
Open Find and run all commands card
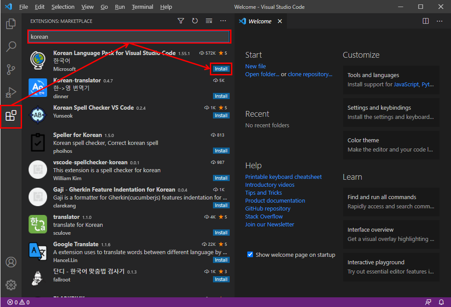coord(391,202)
